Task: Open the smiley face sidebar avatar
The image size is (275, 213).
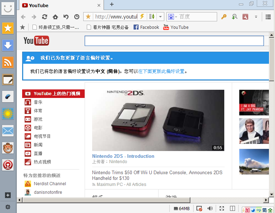Action: tap(8, 9)
